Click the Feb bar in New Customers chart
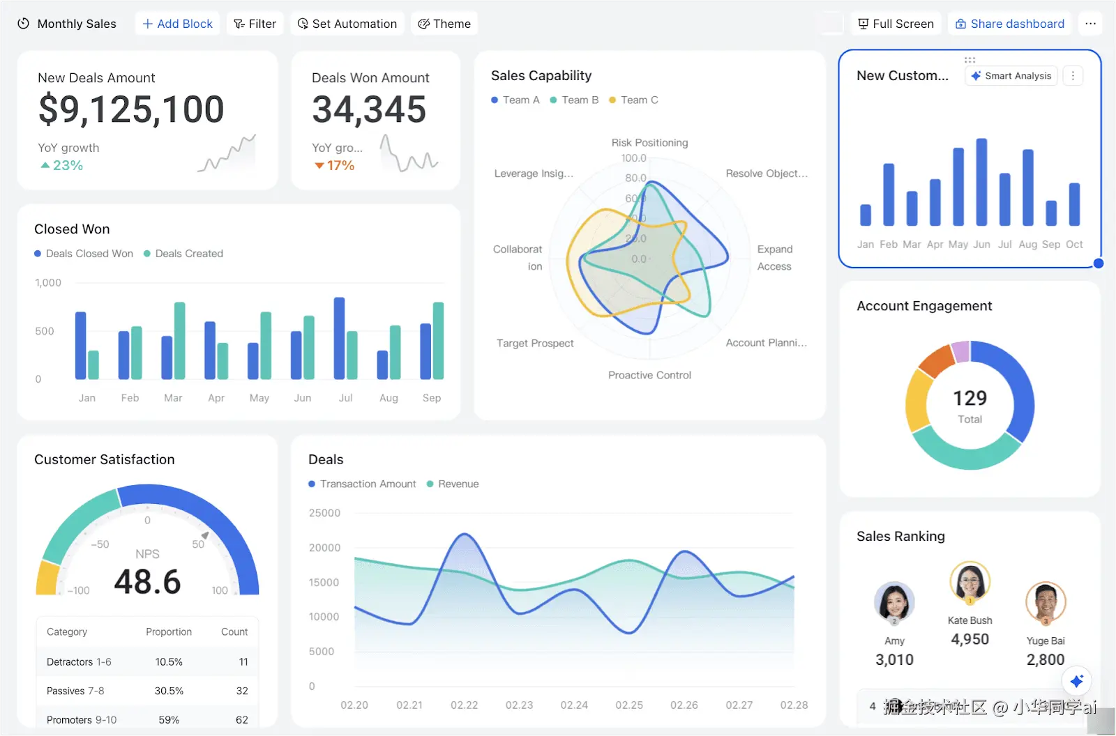 point(889,194)
